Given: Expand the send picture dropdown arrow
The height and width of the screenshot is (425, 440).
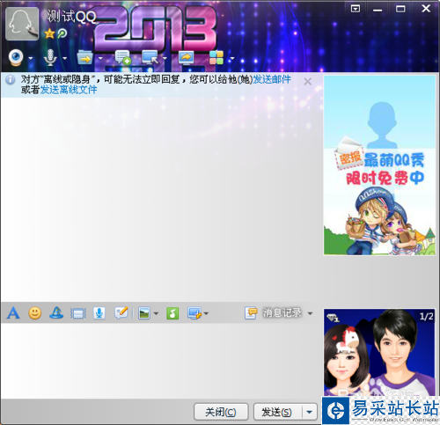Looking at the screenshot, I should 156,313.
